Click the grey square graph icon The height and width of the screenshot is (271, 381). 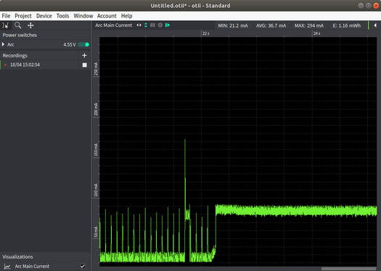click(x=152, y=25)
